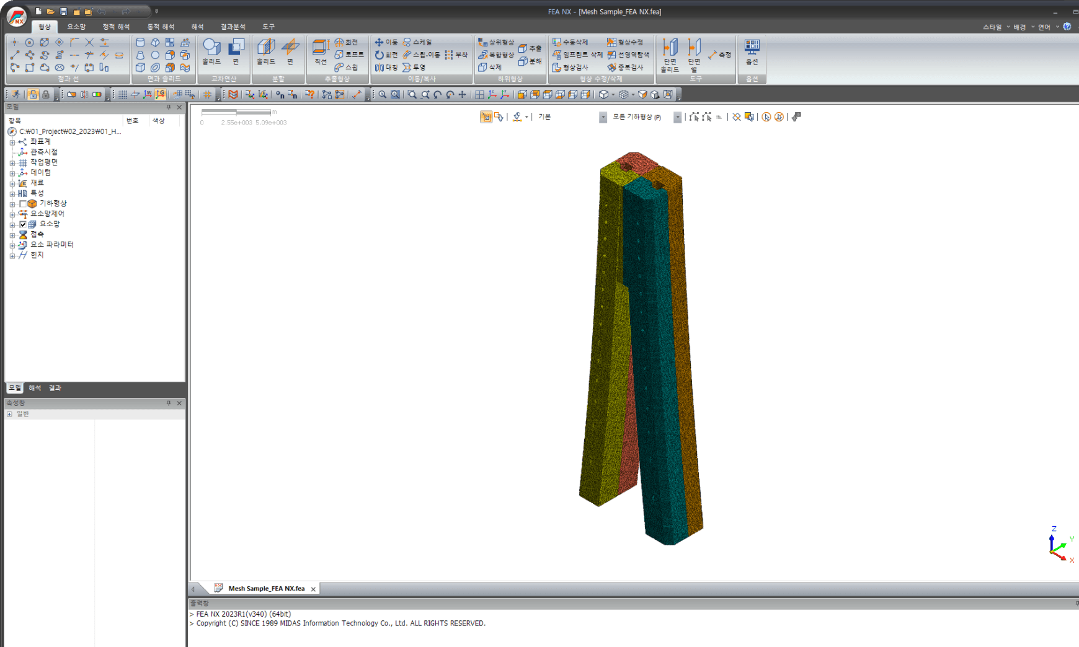Expand the 재료 tree node
1079x647 pixels.
point(12,183)
